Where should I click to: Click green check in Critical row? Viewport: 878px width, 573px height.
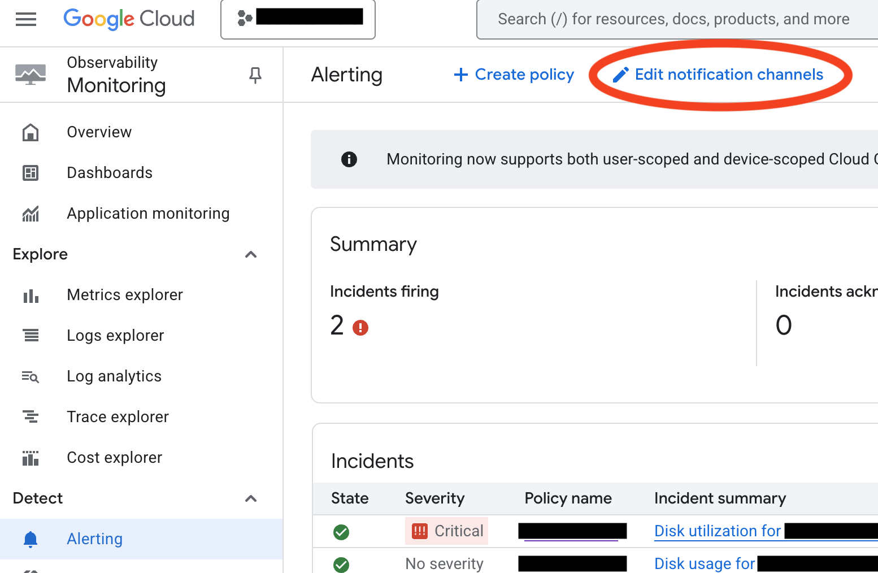click(341, 532)
